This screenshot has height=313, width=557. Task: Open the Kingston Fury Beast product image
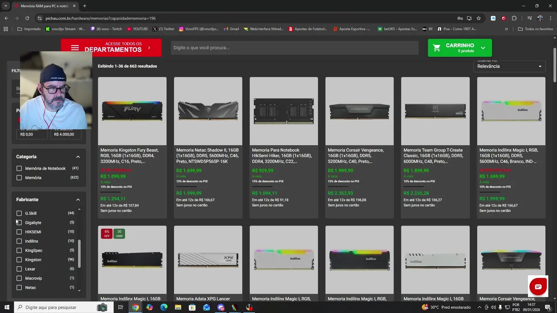[132, 111]
